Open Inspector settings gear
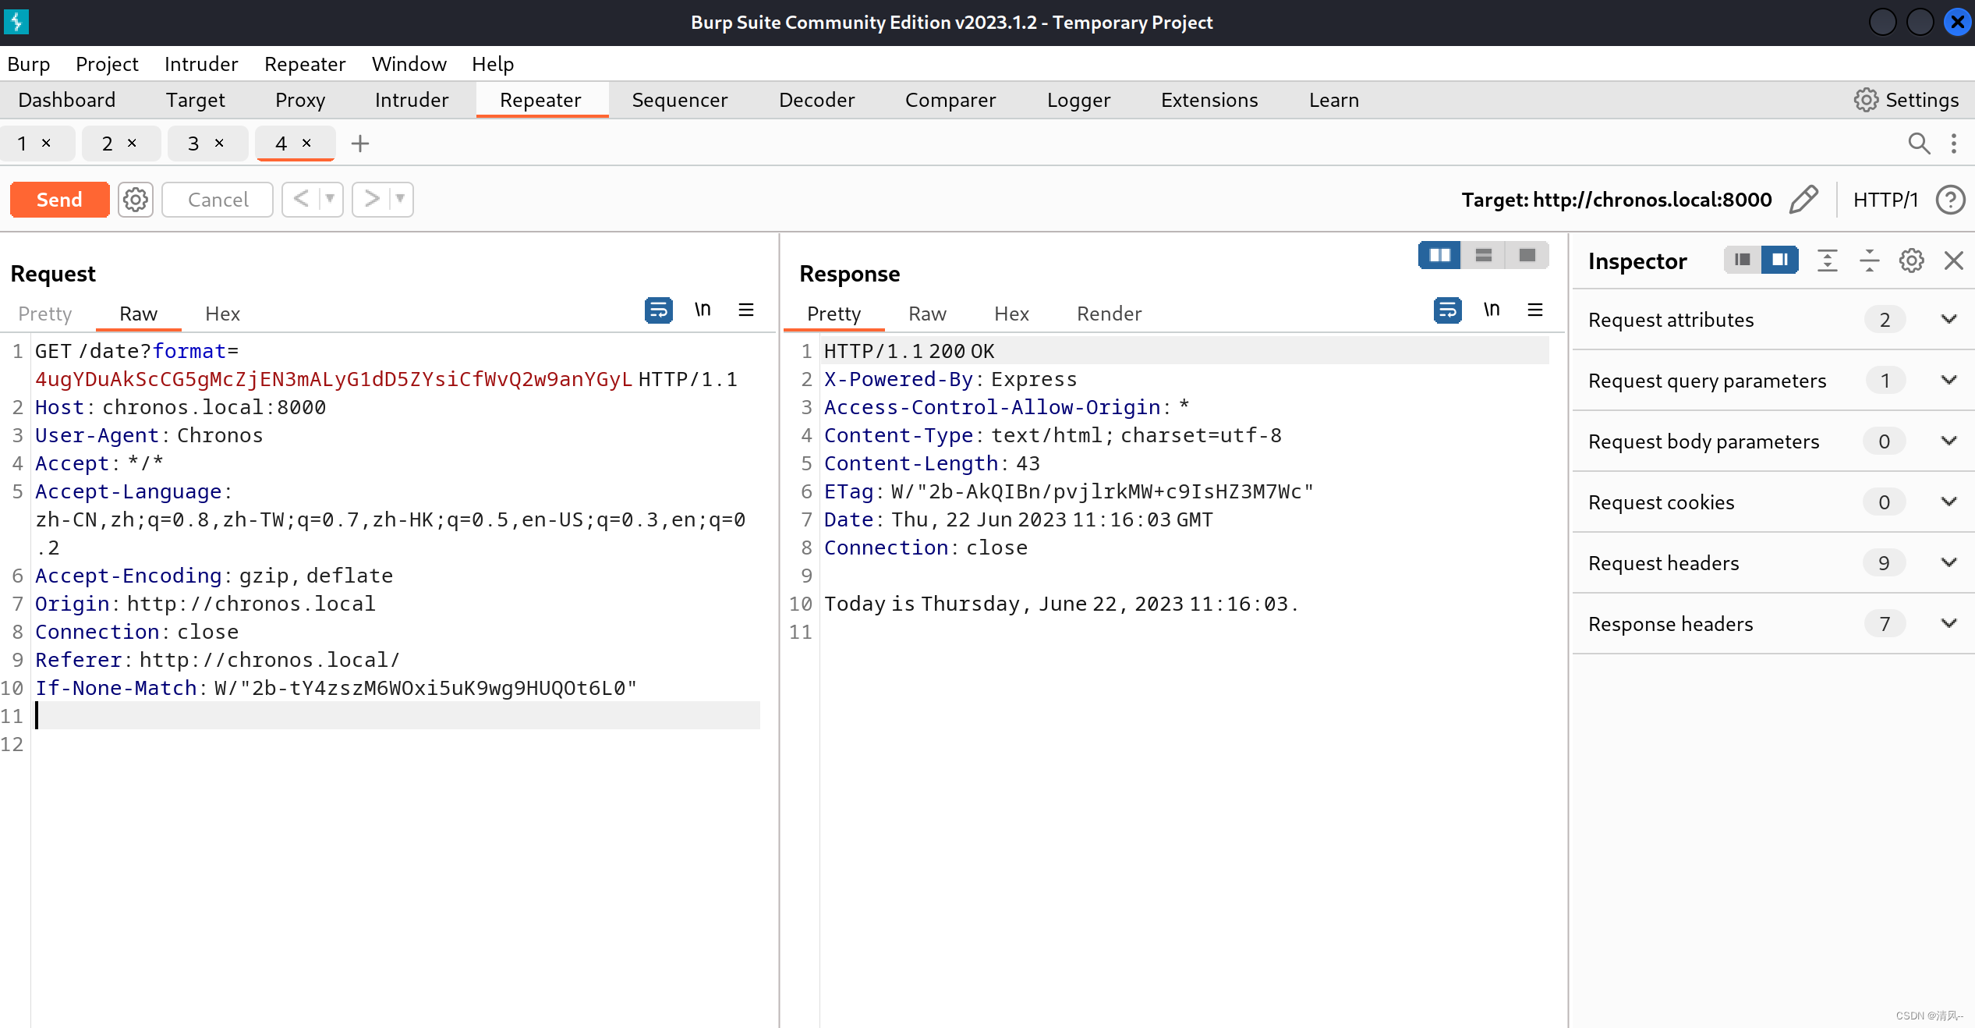 pos(1912,261)
